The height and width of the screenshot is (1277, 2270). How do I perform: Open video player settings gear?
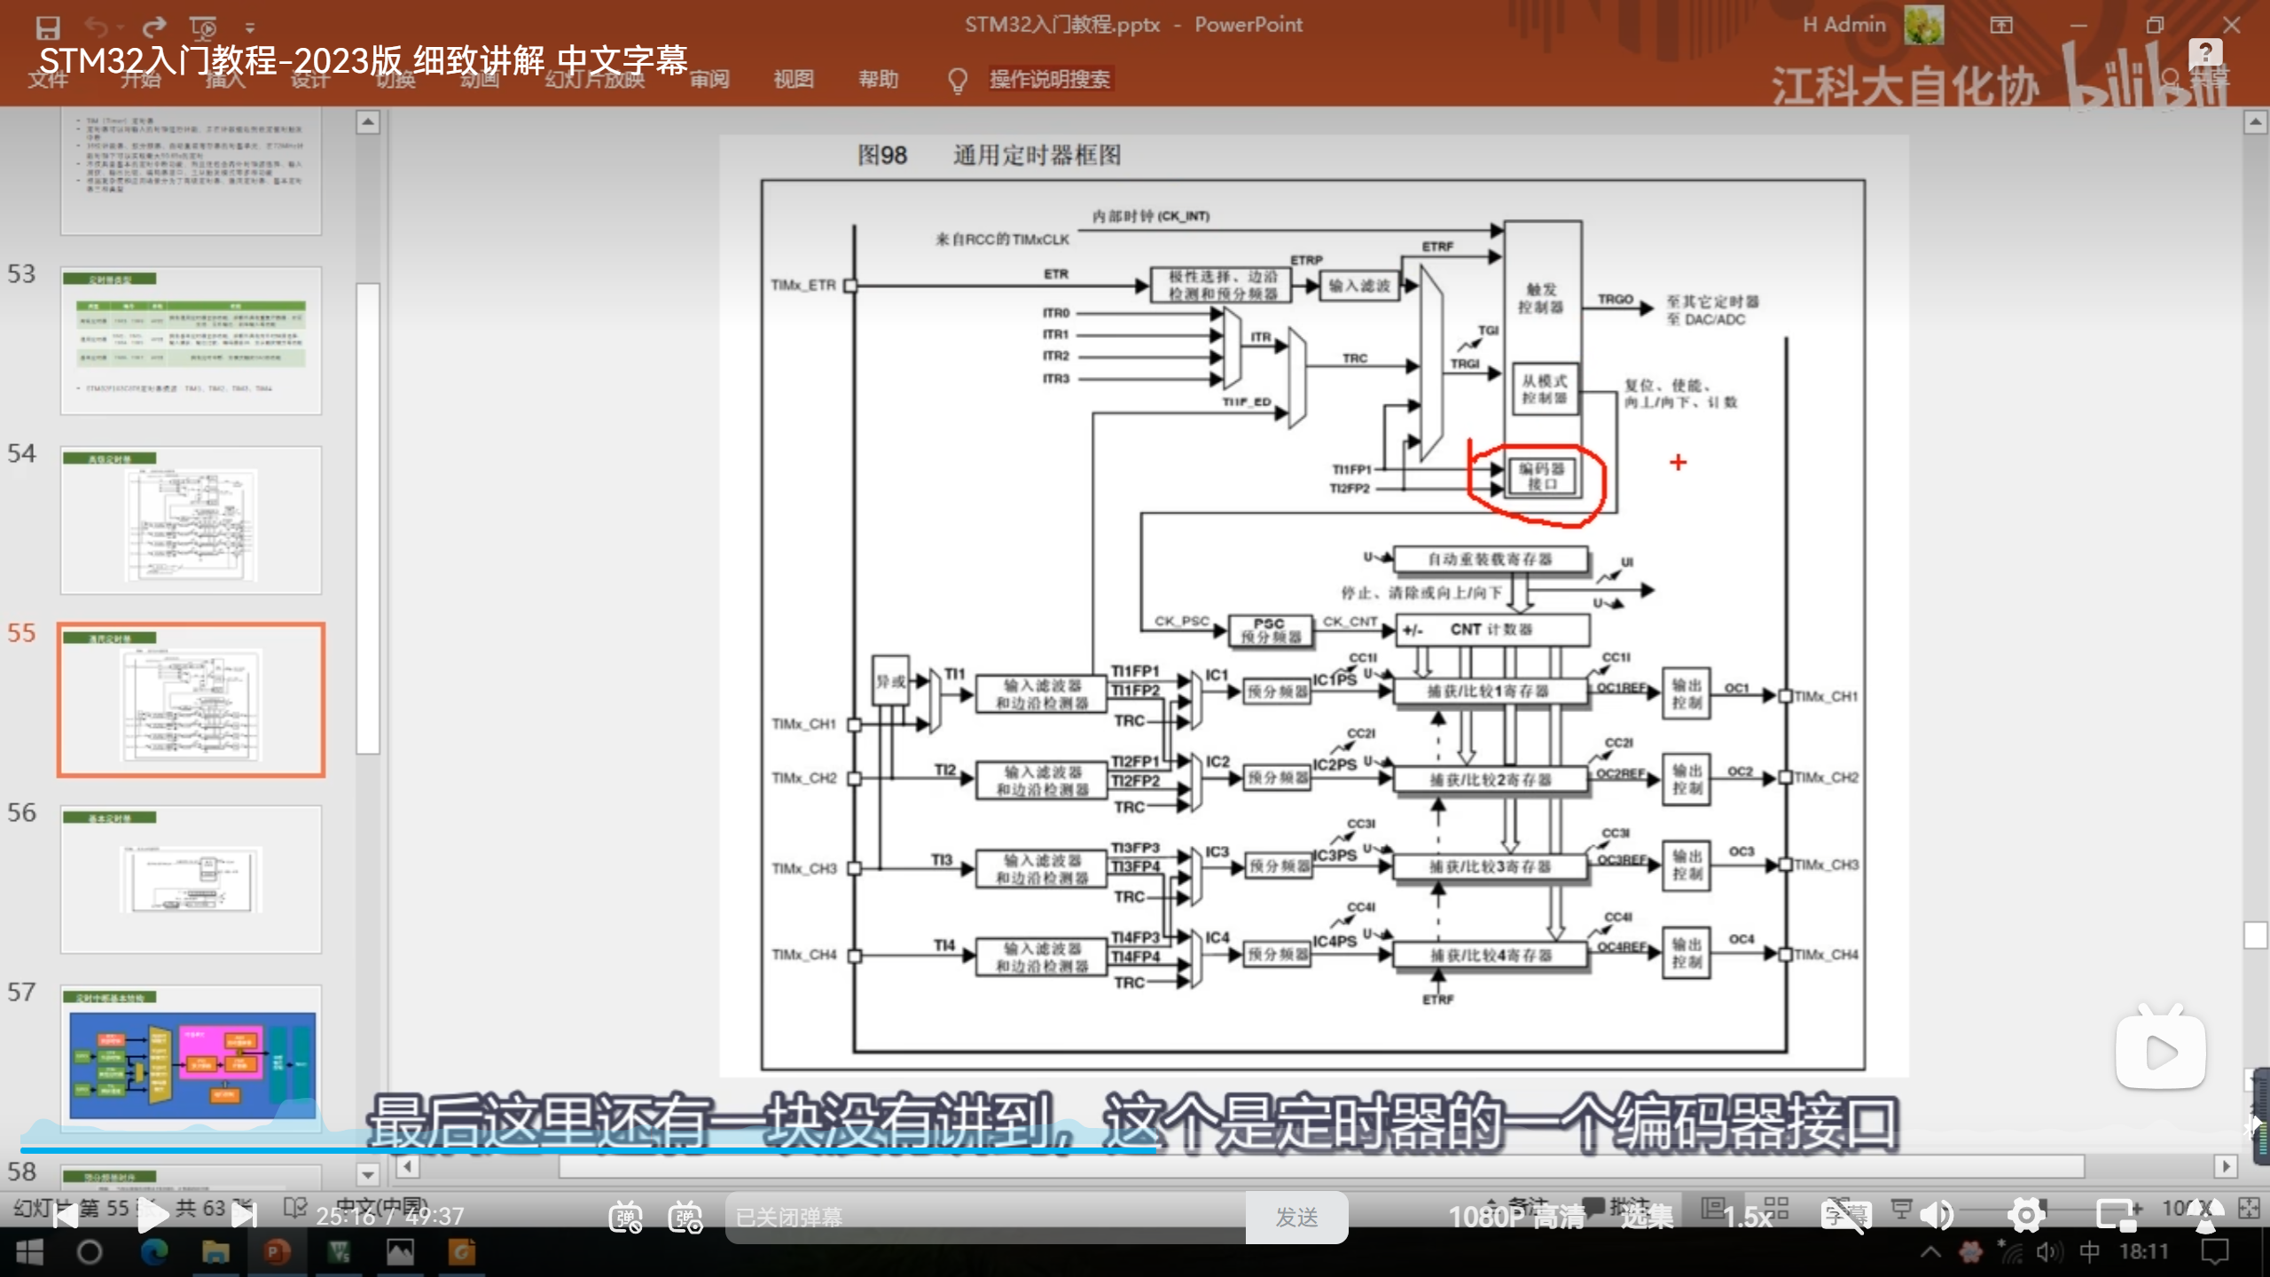coord(2026,1216)
